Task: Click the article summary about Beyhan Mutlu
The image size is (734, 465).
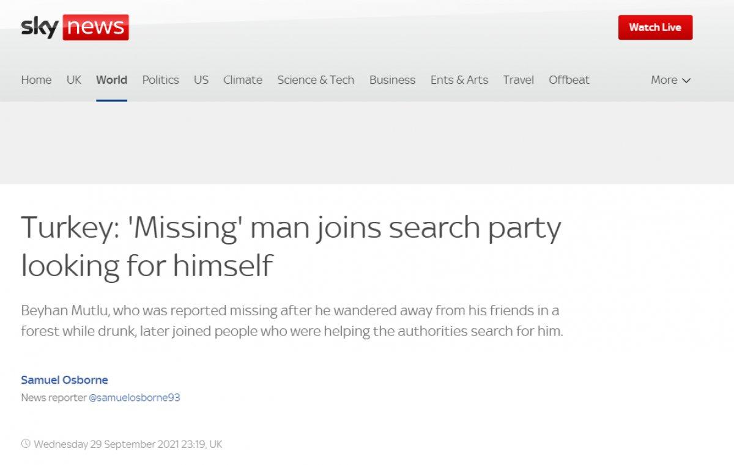Action: pyautogui.click(x=291, y=321)
